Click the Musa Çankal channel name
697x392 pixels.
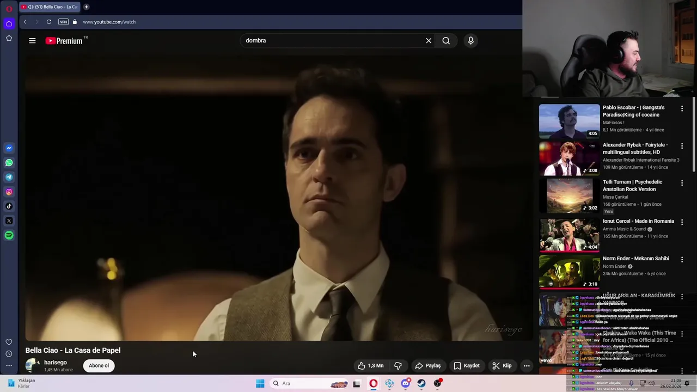pos(615,197)
